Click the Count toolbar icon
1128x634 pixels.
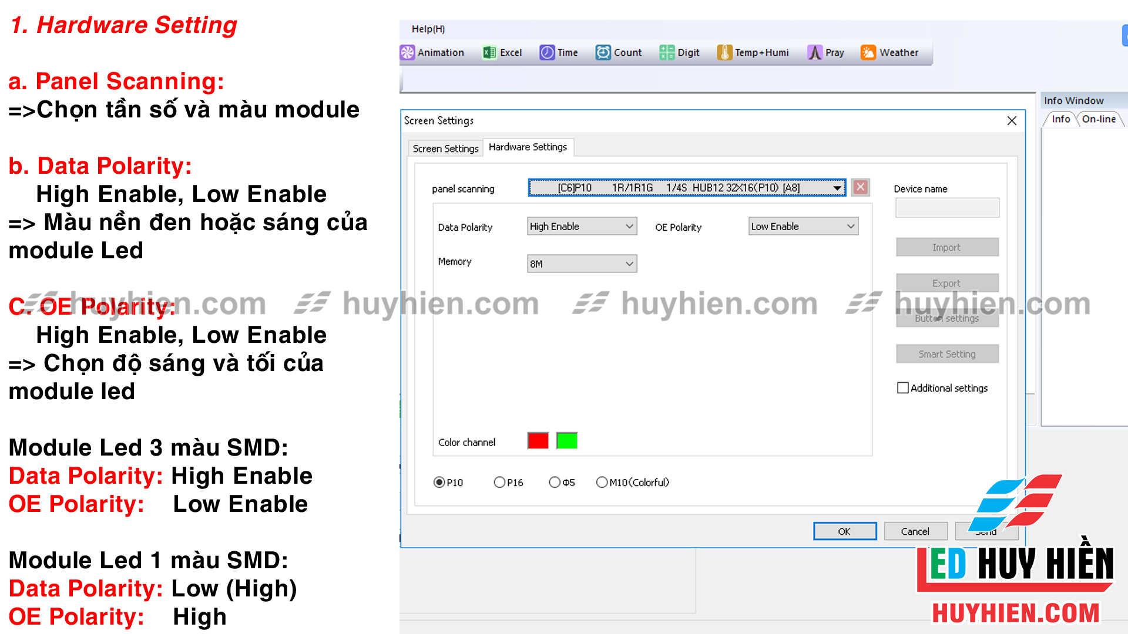(x=603, y=53)
